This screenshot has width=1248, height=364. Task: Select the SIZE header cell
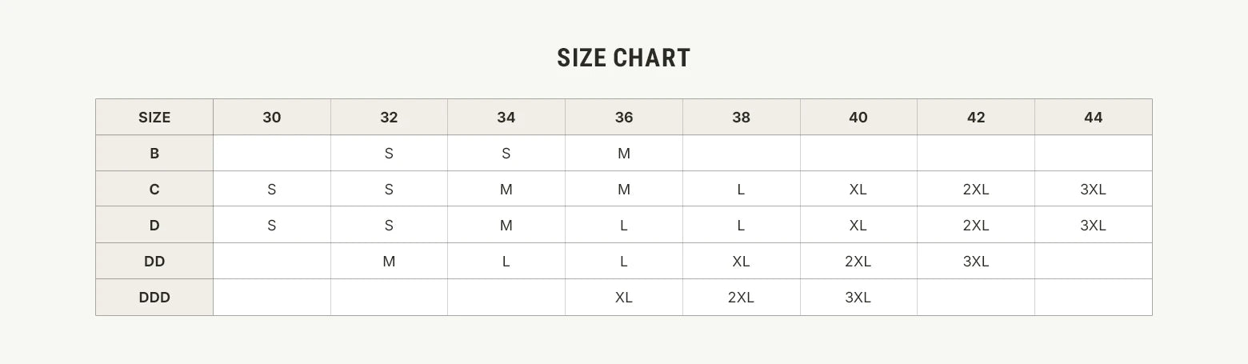(154, 117)
